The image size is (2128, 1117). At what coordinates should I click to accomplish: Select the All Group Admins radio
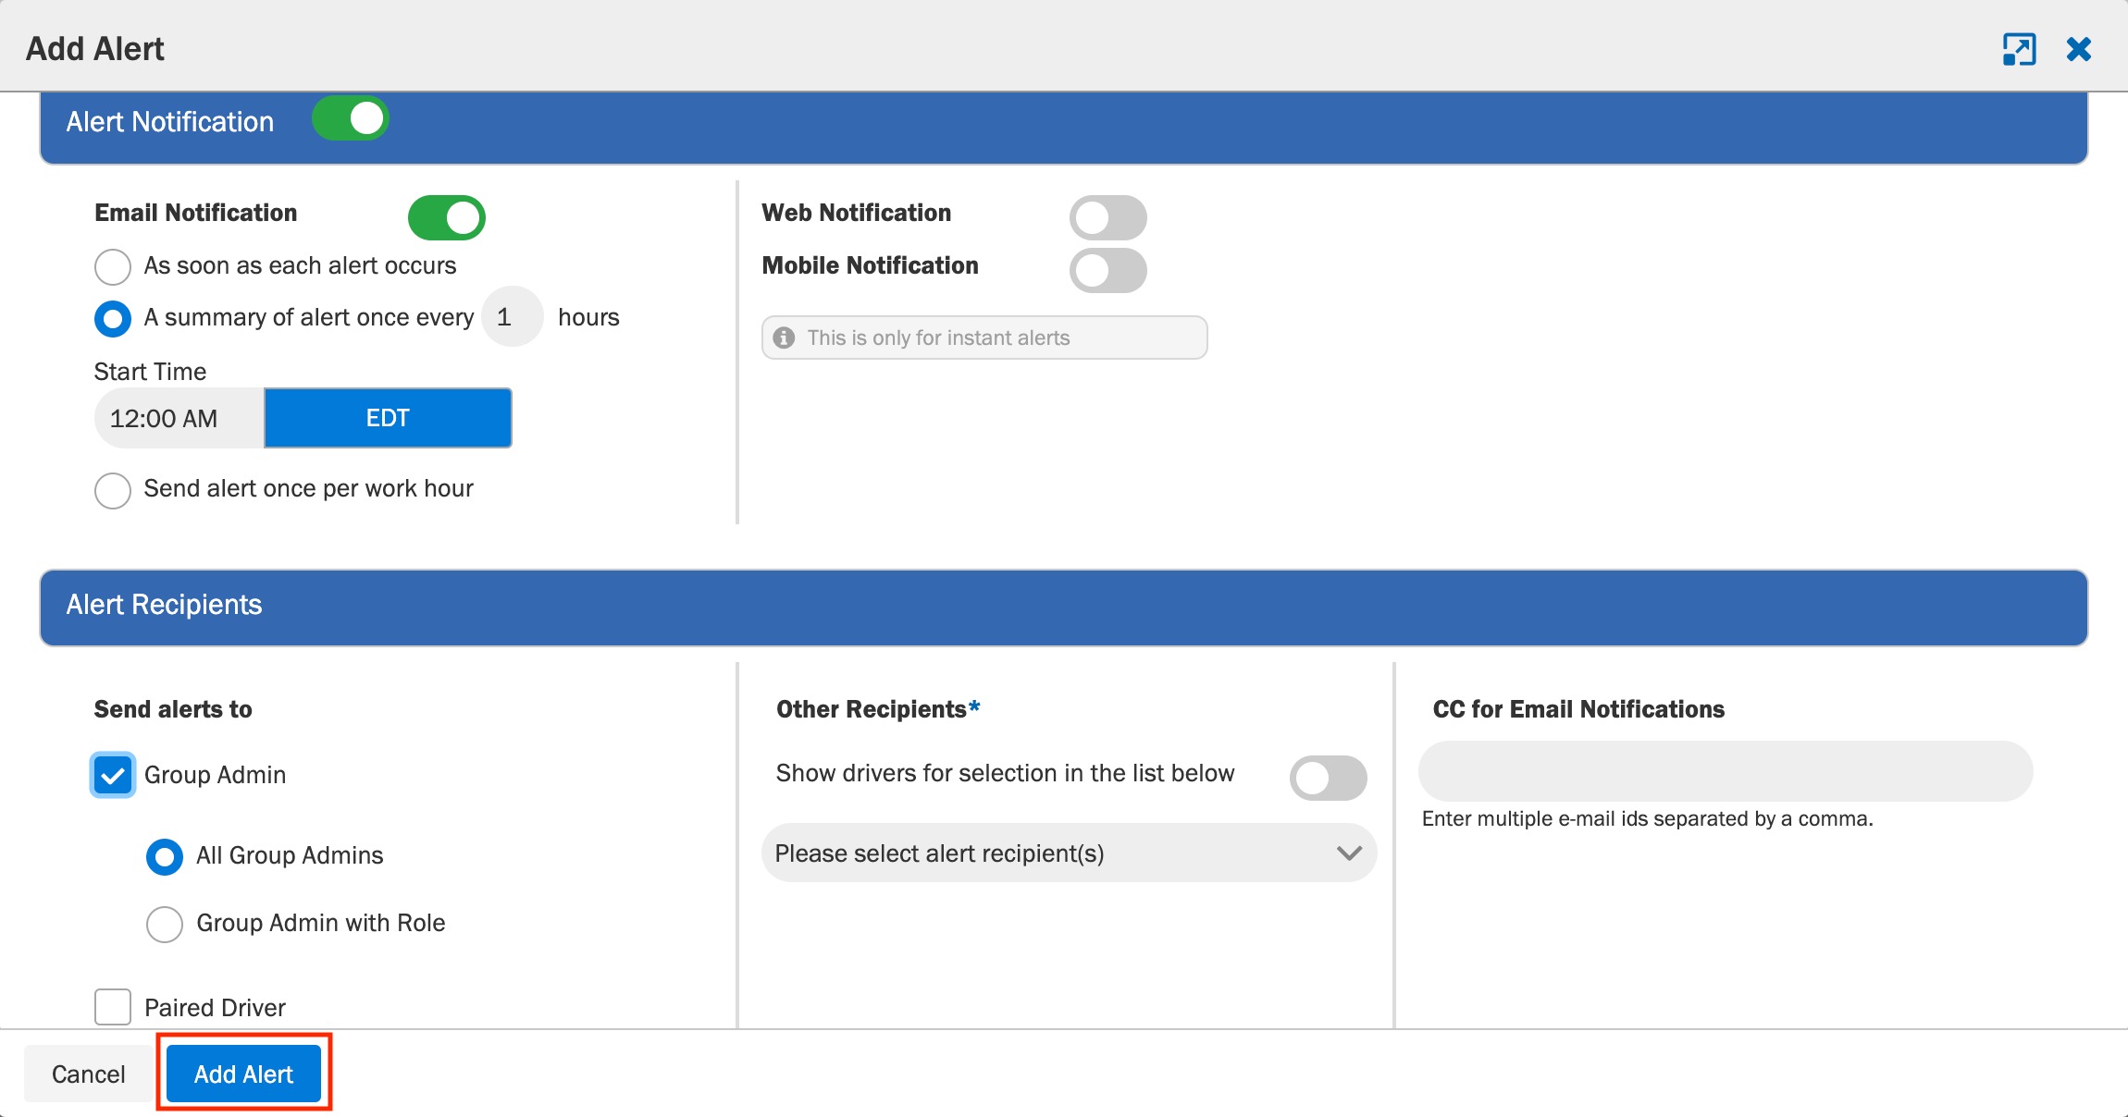[x=165, y=857]
